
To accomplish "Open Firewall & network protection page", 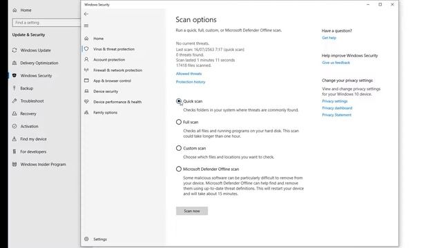I will 118,70.
